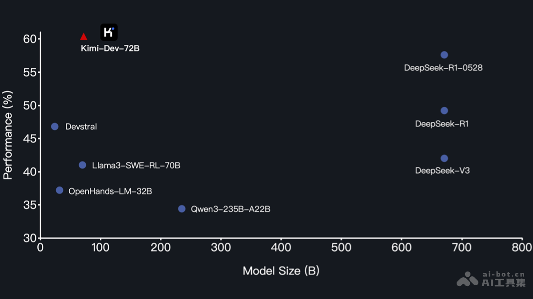Click the OpenHands-LM-32B label text
Image resolution: width=533 pixels, height=299 pixels.
(x=110, y=191)
